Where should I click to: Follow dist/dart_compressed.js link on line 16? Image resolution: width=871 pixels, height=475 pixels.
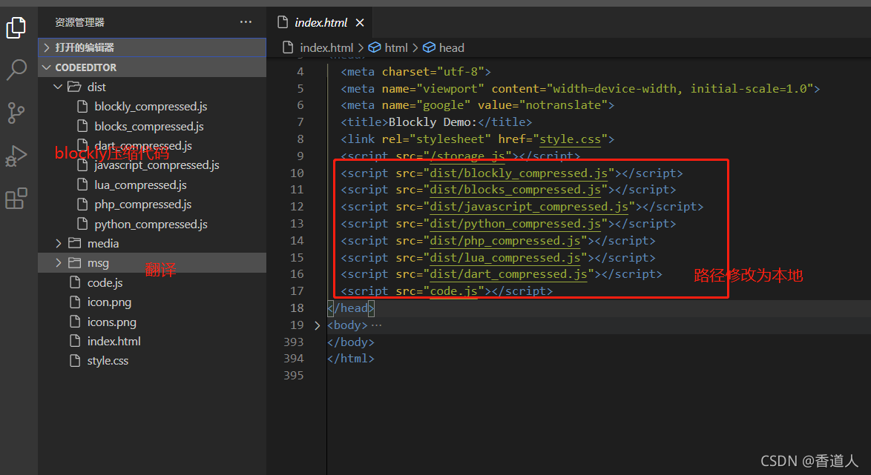click(x=508, y=274)
